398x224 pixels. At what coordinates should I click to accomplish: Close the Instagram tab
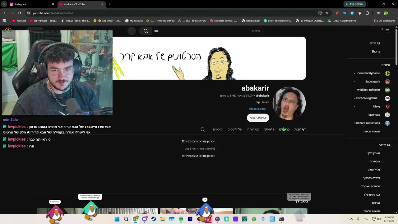pos(53,4)
